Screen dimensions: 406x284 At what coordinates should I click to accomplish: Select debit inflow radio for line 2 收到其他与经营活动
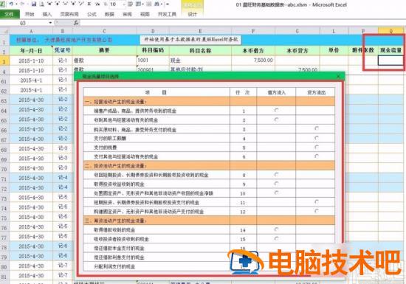tap(276, 120)
